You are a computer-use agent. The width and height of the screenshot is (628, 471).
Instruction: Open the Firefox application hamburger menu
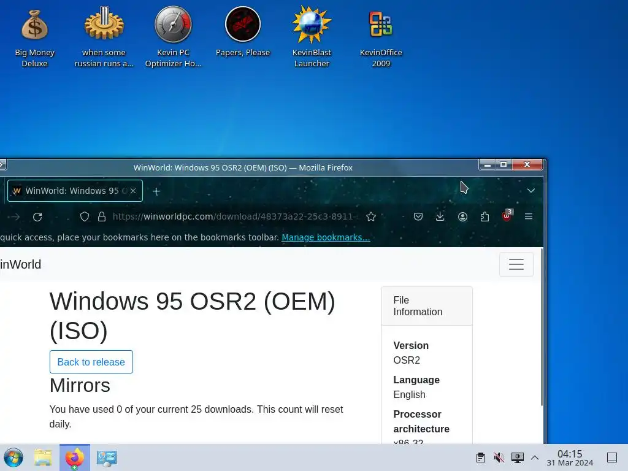[529, 216]
